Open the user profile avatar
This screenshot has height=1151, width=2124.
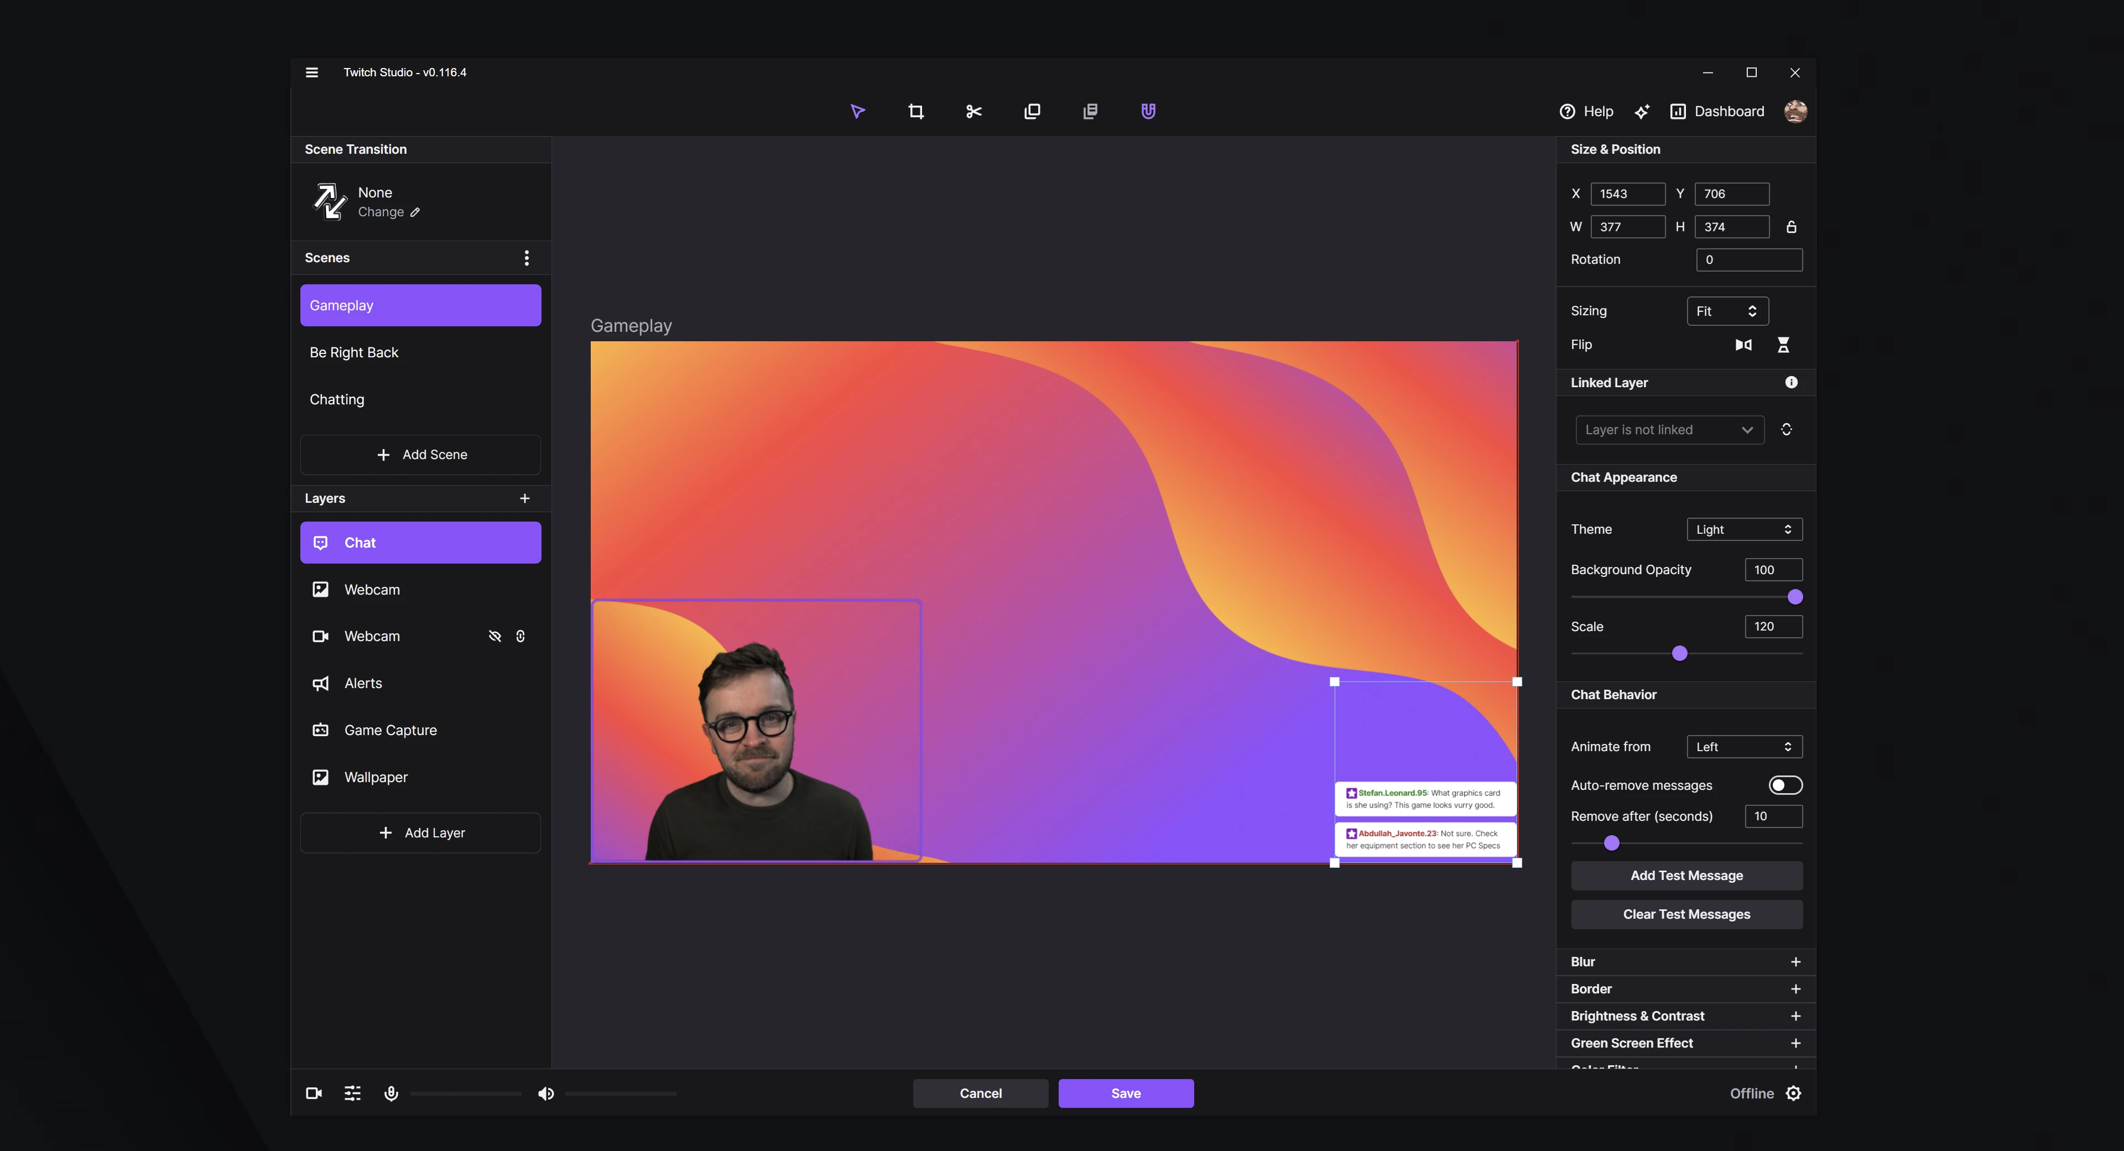tap(1795, 111)
